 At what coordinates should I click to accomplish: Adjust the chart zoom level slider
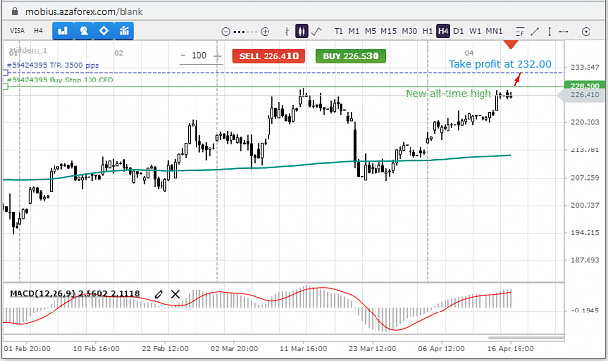245,32
